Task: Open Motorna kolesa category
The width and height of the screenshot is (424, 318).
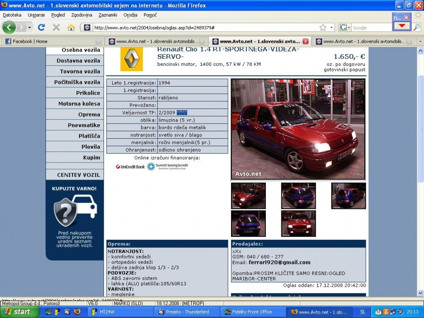Action: [x=75, y=103]
